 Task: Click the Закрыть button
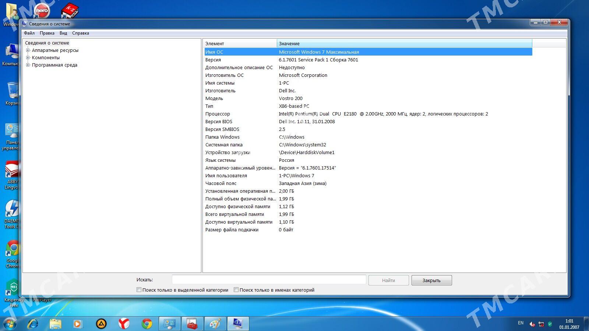click(431, 280)
